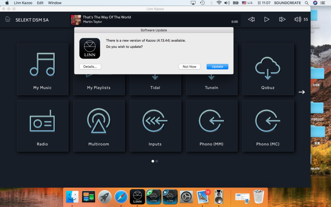Screen dimensions: 331x207
Task: Select the Multiroom tile
Action: pos(99,126)
